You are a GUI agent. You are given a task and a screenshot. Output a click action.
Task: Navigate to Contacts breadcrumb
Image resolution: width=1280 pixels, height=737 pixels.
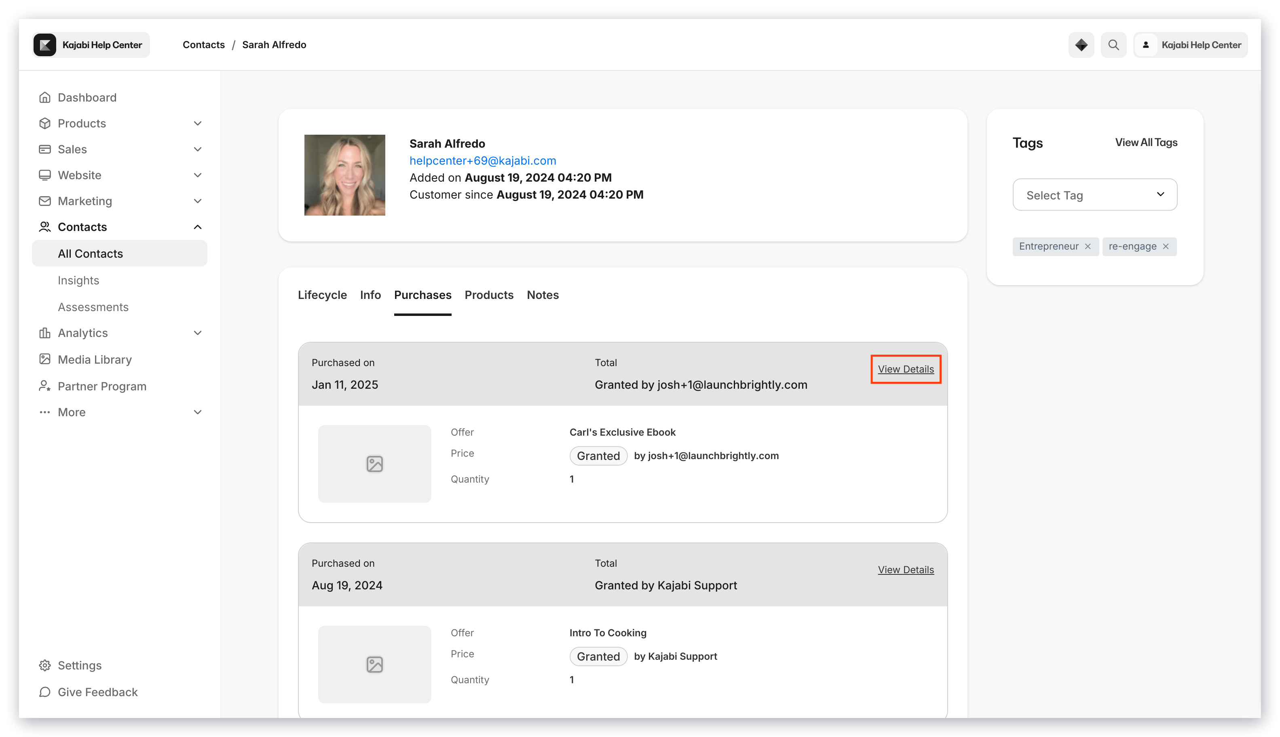pyautogui.click(x=203, y=44)
